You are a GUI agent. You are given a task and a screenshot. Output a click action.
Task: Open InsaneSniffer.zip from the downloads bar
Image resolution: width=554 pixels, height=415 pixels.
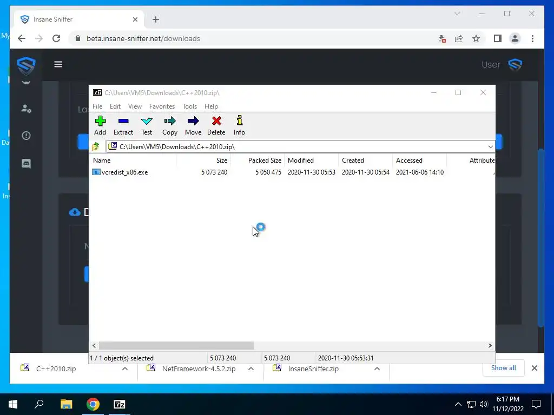[x=313, y=369]
